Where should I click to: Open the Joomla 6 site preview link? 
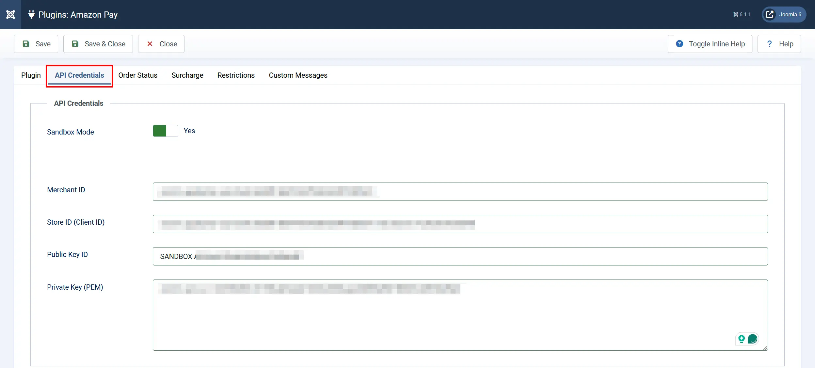pos(784,14)
